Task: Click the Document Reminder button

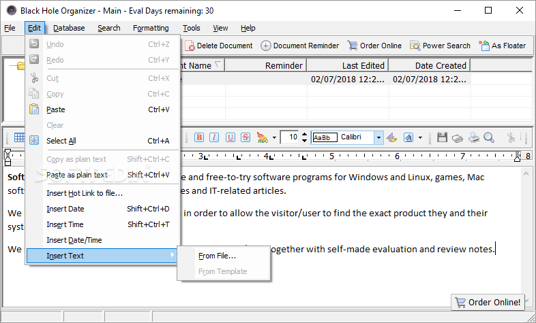Action: click(300, 46)
